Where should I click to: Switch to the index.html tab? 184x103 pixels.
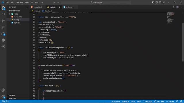click(x=38, y=7)
